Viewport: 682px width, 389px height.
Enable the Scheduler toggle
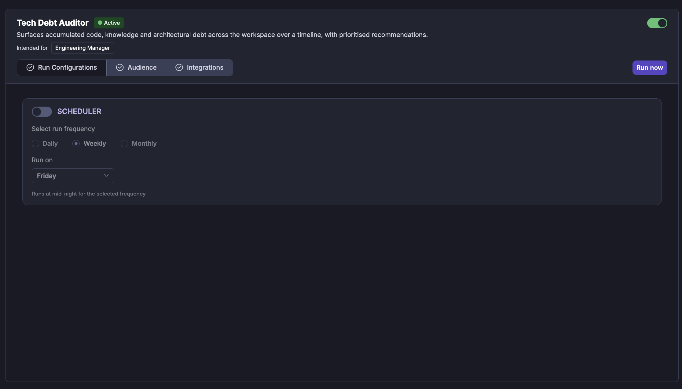tap(42, 112)
